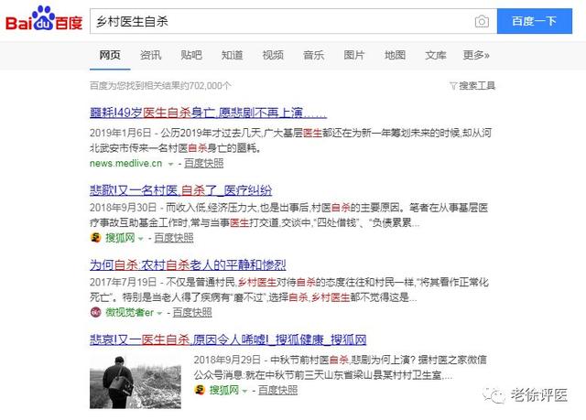Screen dimensions: 586x420
Task: Open result 悲歌!又一名村医 自杀了
Action: 181,190
